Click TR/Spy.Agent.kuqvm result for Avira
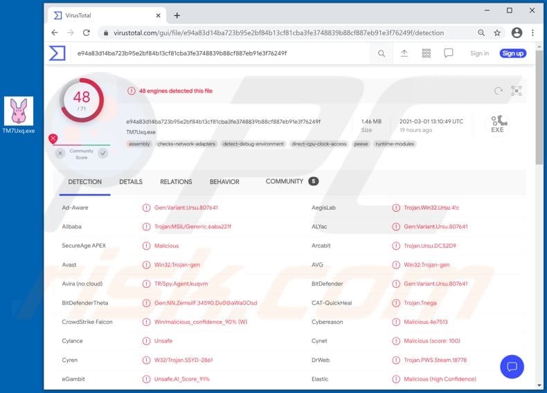This screenshot has height=393, width=547. (181, 284)
